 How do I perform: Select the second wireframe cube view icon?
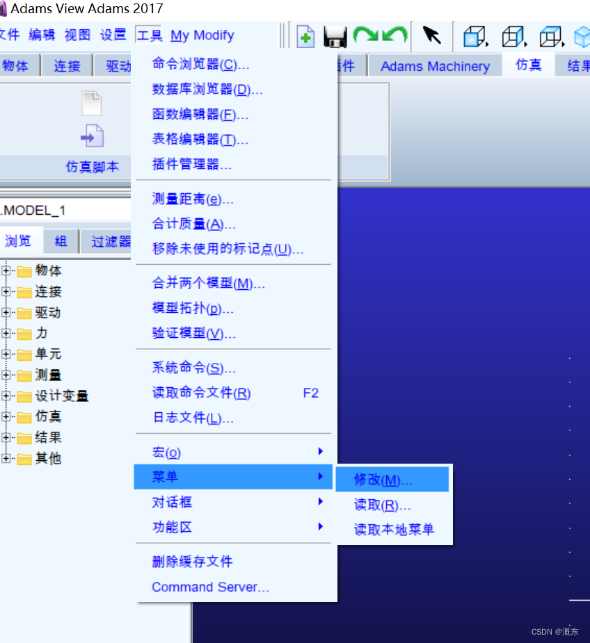click(512, 36)
